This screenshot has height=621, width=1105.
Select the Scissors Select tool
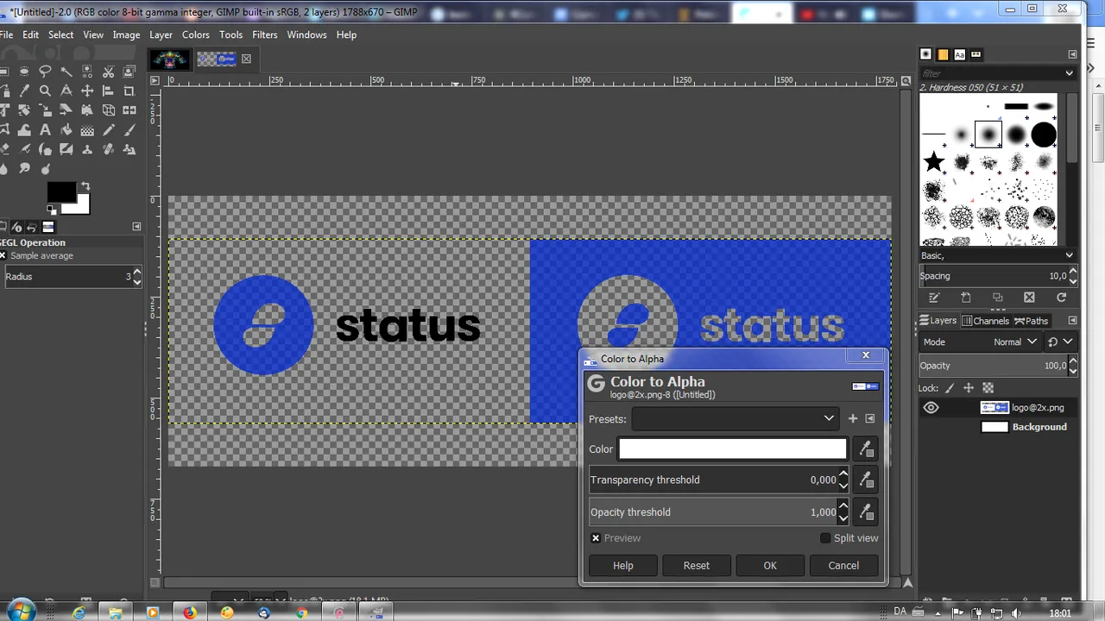[108, 72]
